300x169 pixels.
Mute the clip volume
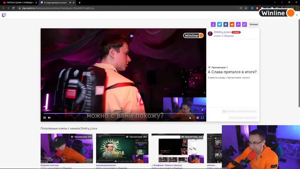(49, 118)
